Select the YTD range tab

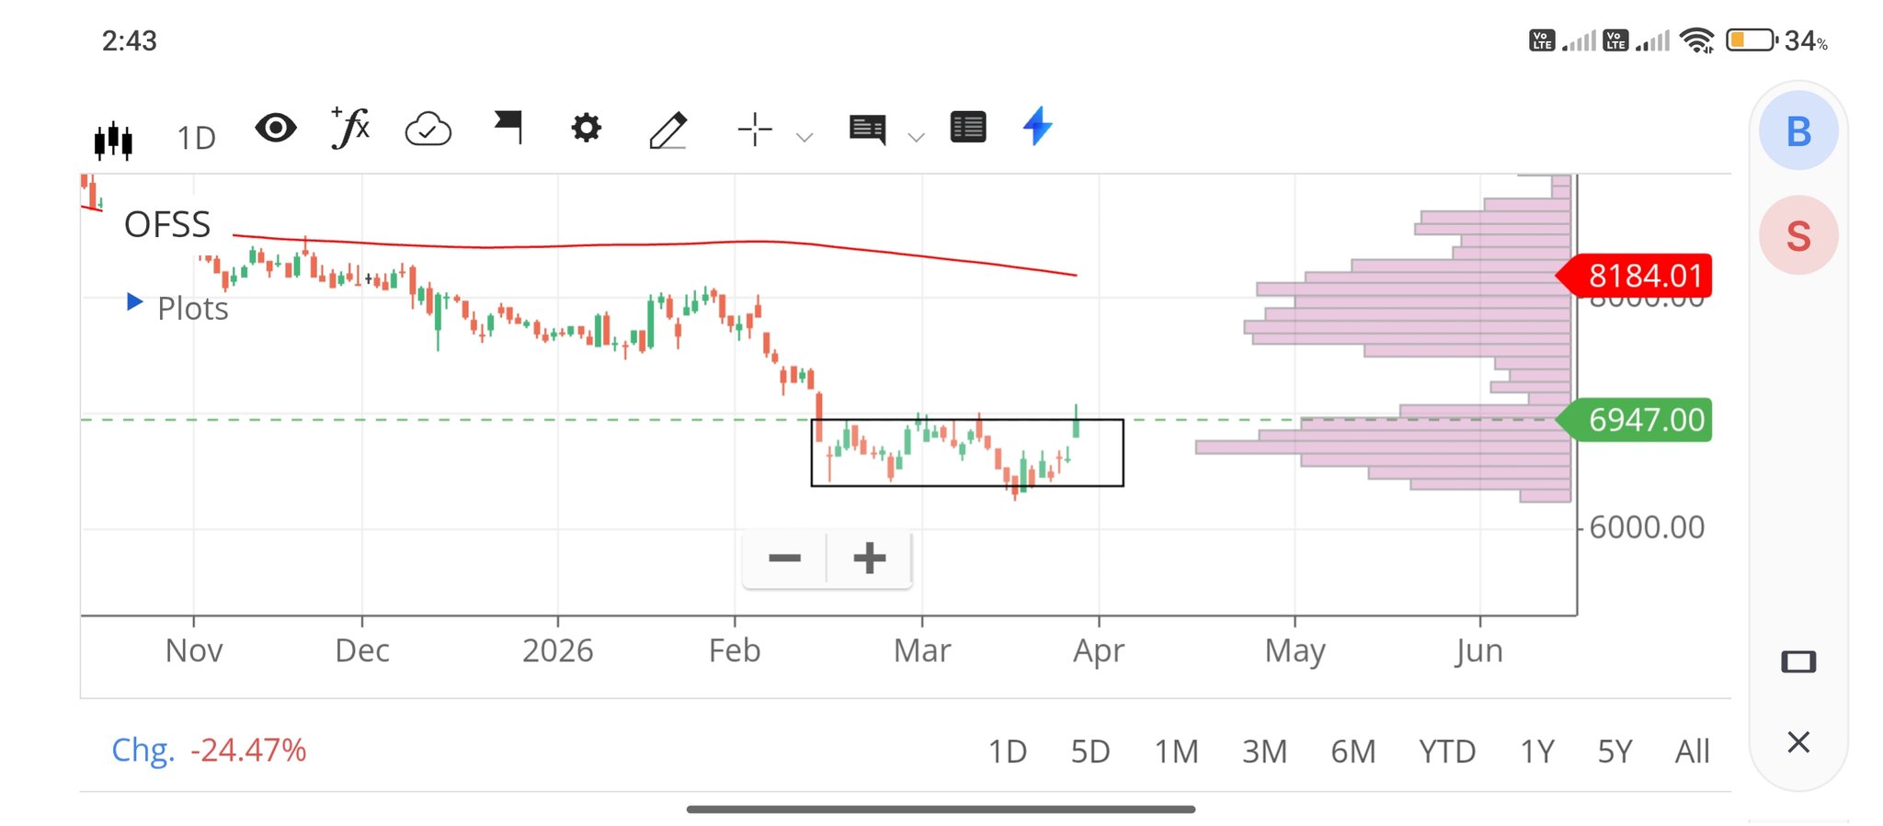click(1446, 752)
